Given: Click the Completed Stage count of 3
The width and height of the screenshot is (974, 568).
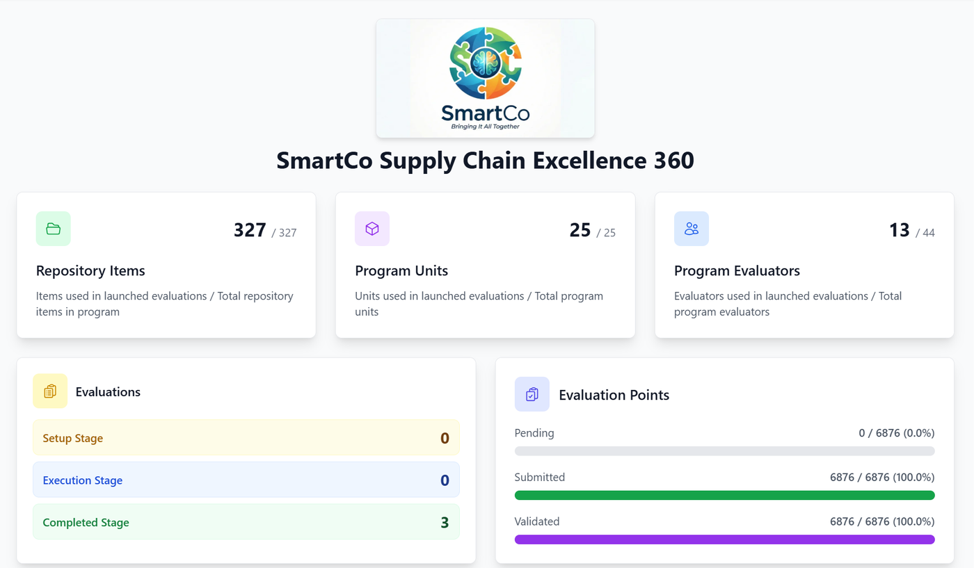Looking at the screenshot, I should coord(445,523).
